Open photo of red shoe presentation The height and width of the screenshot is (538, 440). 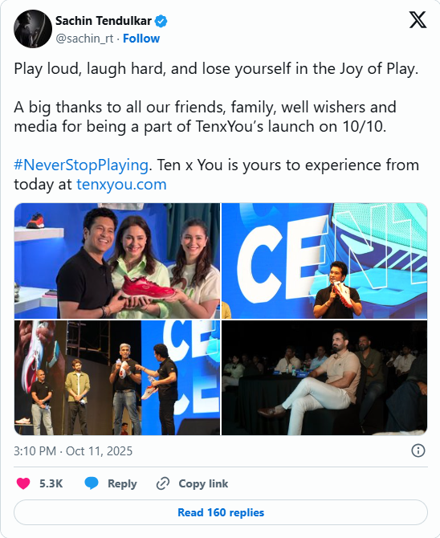117,261
